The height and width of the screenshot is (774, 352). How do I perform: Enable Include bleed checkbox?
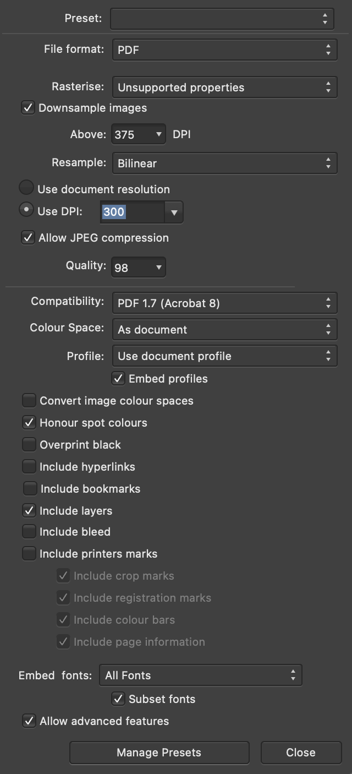click(29, 531)
